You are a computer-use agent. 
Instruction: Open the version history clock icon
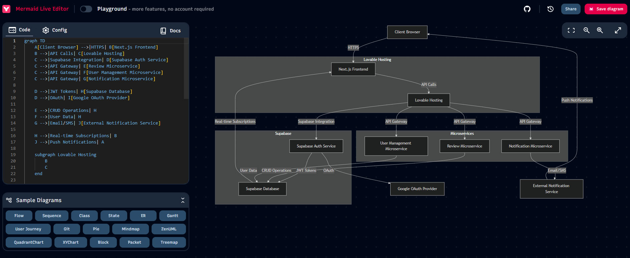[551, 9]
